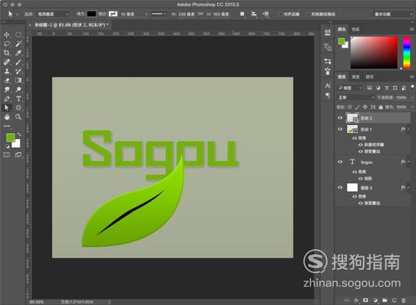The width and height of the screenshot is (416, 305).
Task: Swap foreground and background colors
Action: tap(19, 135)
